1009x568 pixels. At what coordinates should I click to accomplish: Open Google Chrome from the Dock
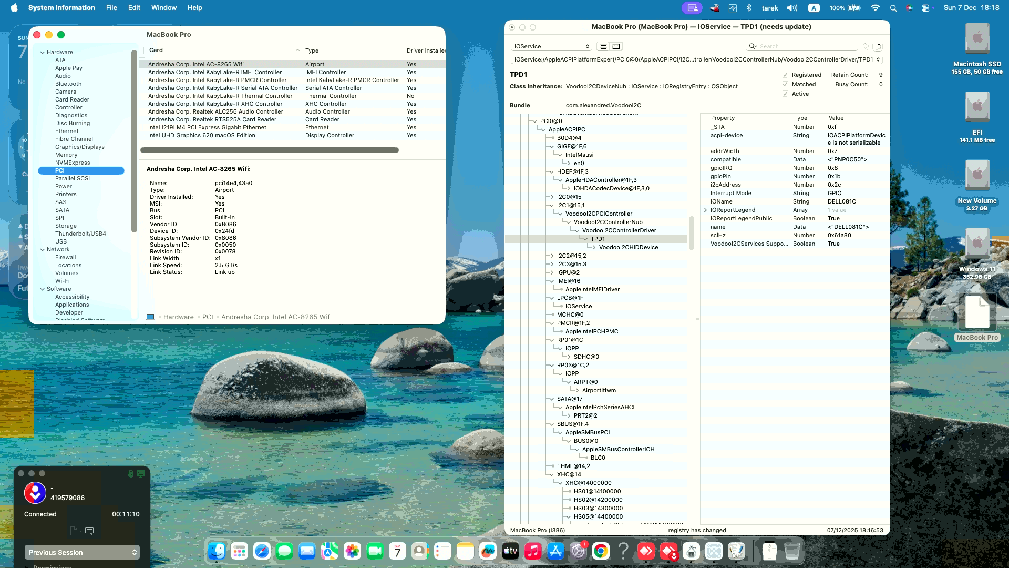pos(601,552)
